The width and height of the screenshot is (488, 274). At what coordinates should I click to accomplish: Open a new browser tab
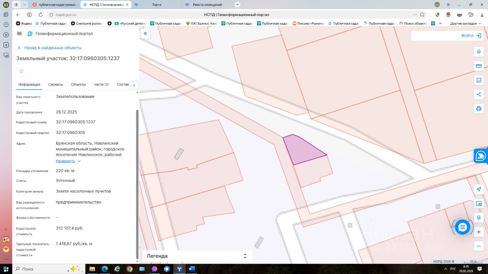[x=238, y=5]
